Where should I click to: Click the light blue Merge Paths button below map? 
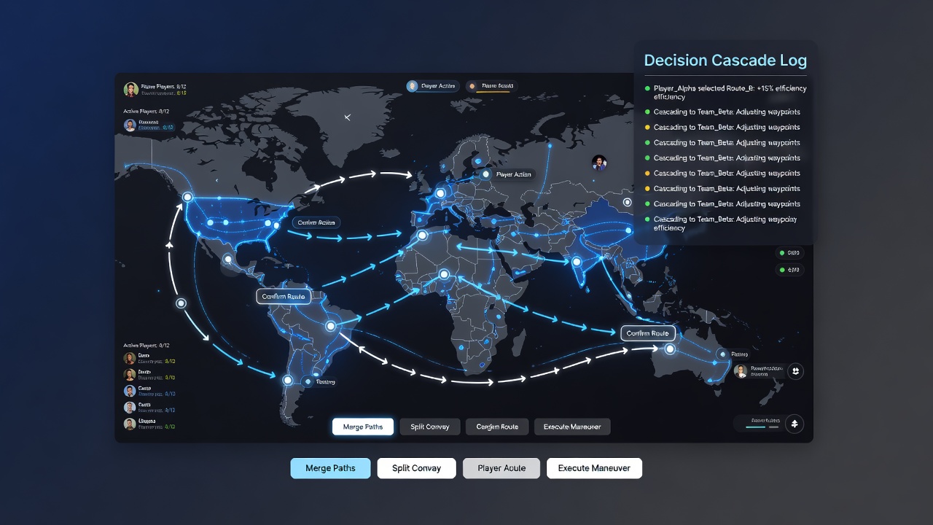(330, 468)
